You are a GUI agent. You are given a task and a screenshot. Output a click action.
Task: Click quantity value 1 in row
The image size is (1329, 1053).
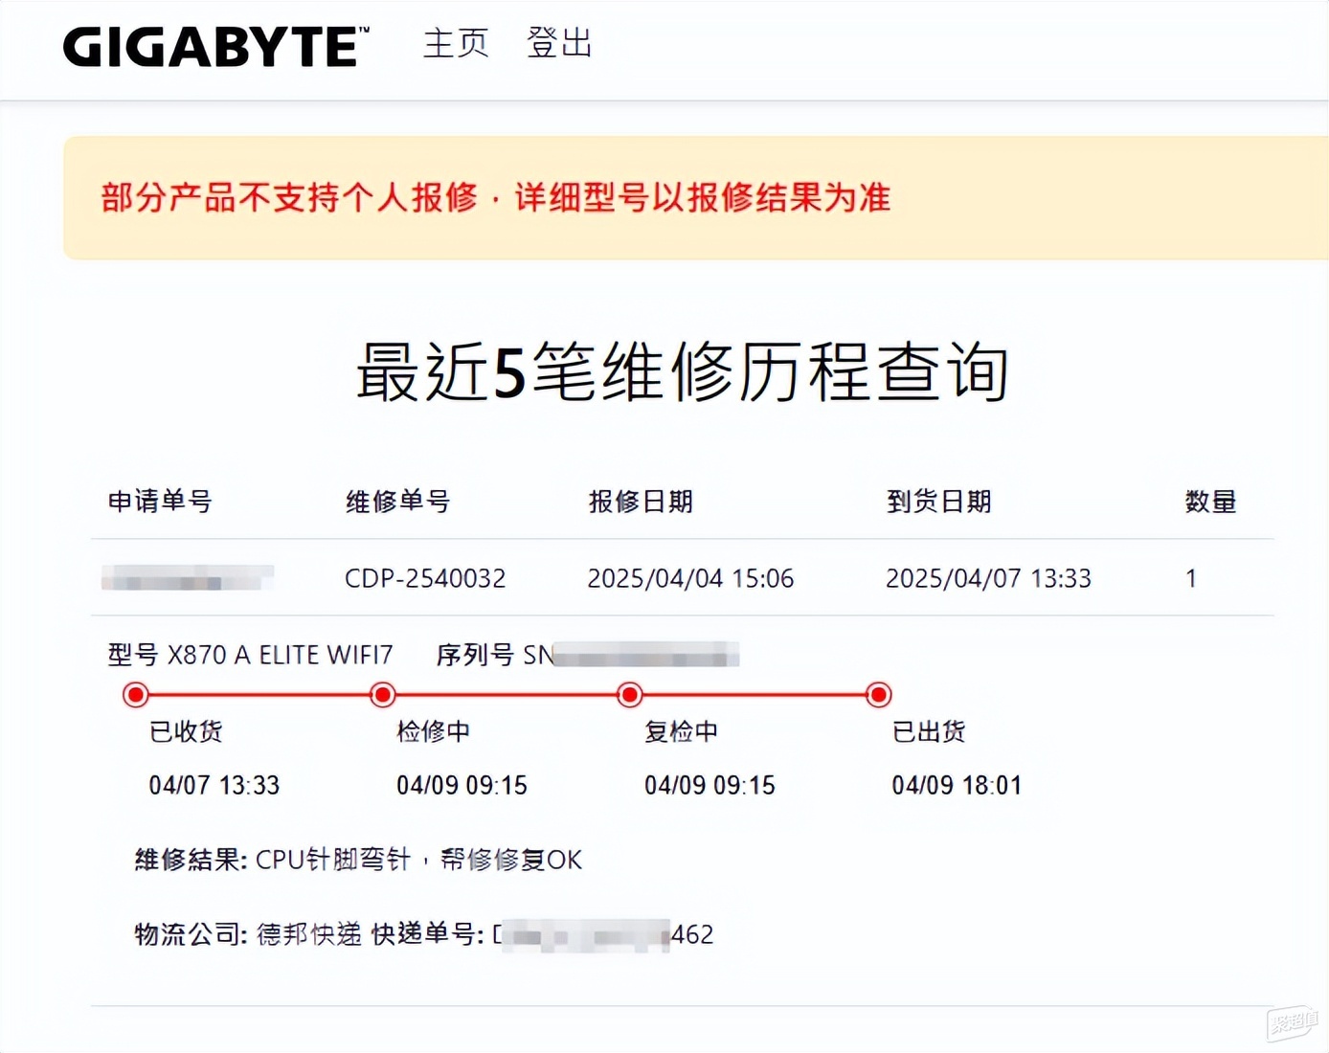click(x=1191, y=578)
